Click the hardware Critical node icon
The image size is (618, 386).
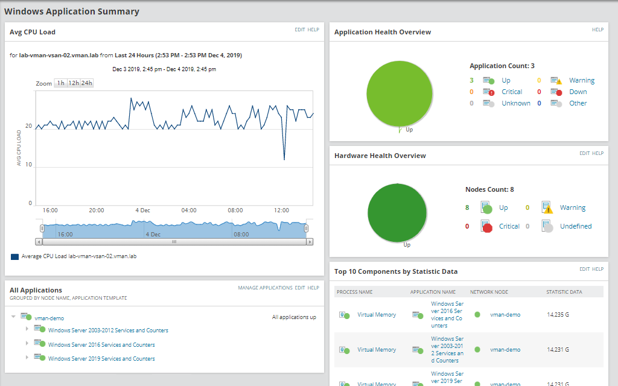[486, 226]
